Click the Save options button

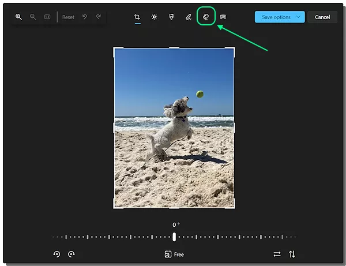tap(280, 17)
